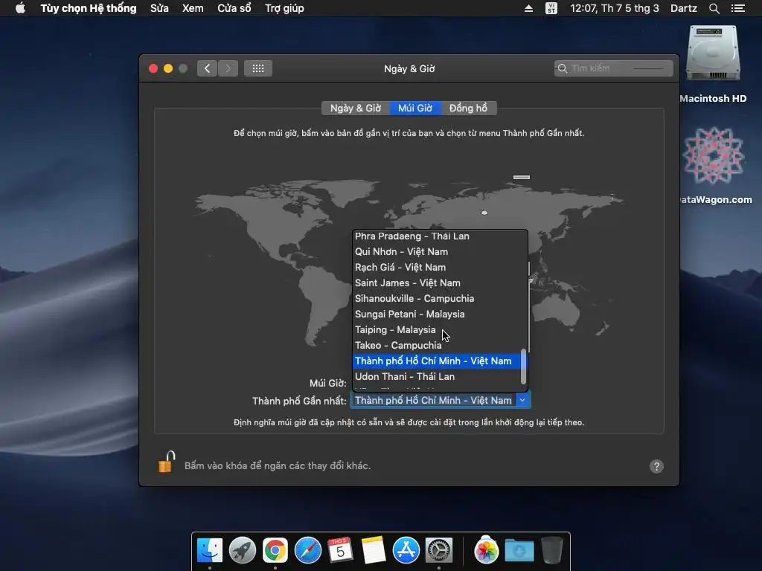Open Notification Center list icon
The height and width of the screenshot is (571, 762).
(737, 8)
